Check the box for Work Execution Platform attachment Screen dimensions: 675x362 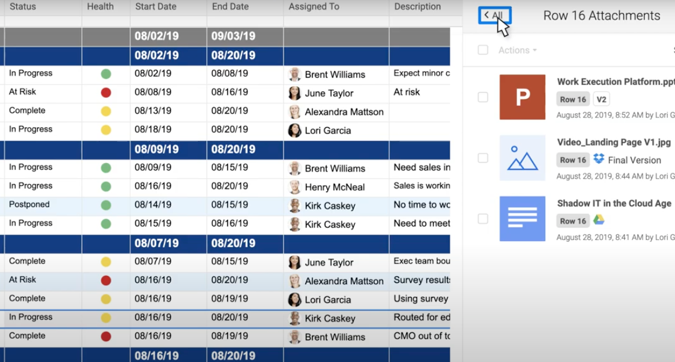(x=483, y=97)
